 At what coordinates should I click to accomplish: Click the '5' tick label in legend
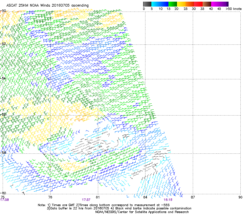tap(152, 9)
